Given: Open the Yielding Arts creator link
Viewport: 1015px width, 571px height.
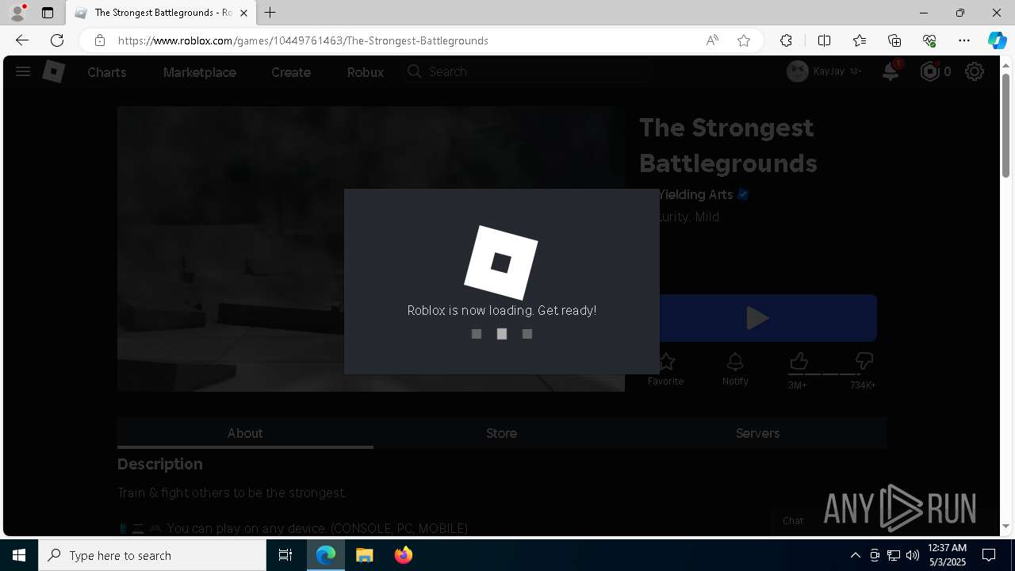Looking at the screenshot, I should 695,194.
